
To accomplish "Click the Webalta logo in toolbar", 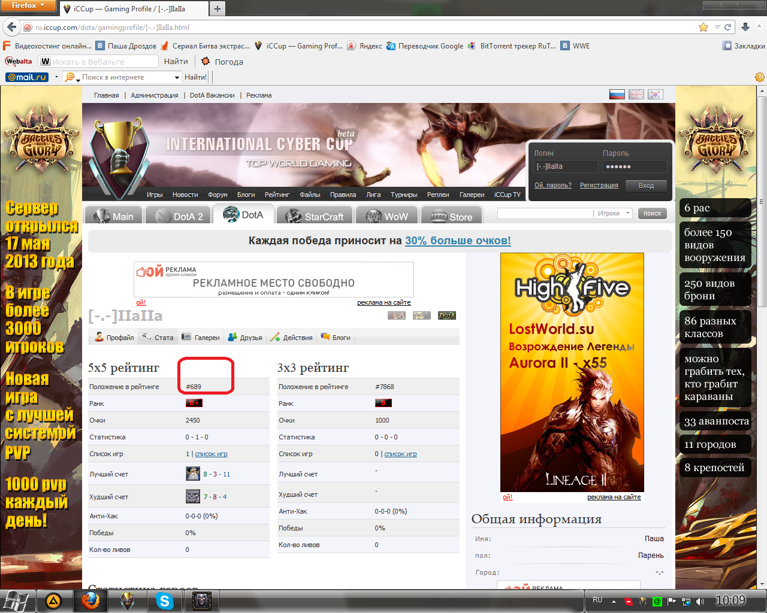I will click(19, 61).
